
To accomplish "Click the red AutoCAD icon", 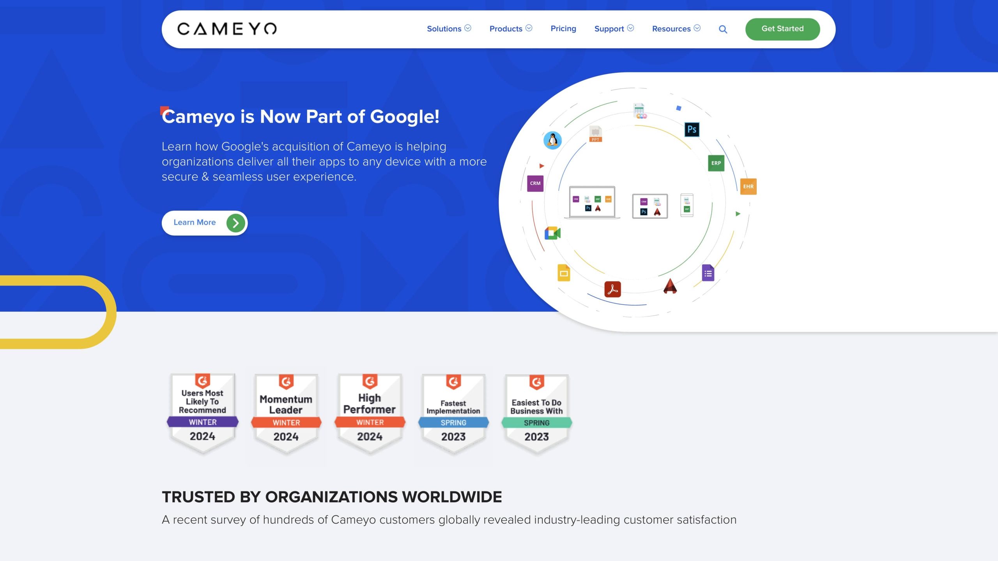I will coord(670,286).
